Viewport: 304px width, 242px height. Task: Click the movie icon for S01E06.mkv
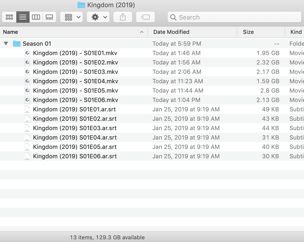coord(27,100)
